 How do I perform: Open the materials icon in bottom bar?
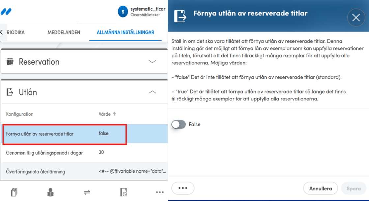pos(14,192)
